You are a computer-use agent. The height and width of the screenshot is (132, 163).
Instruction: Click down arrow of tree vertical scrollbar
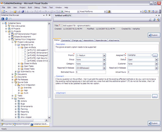click(49, 117)
